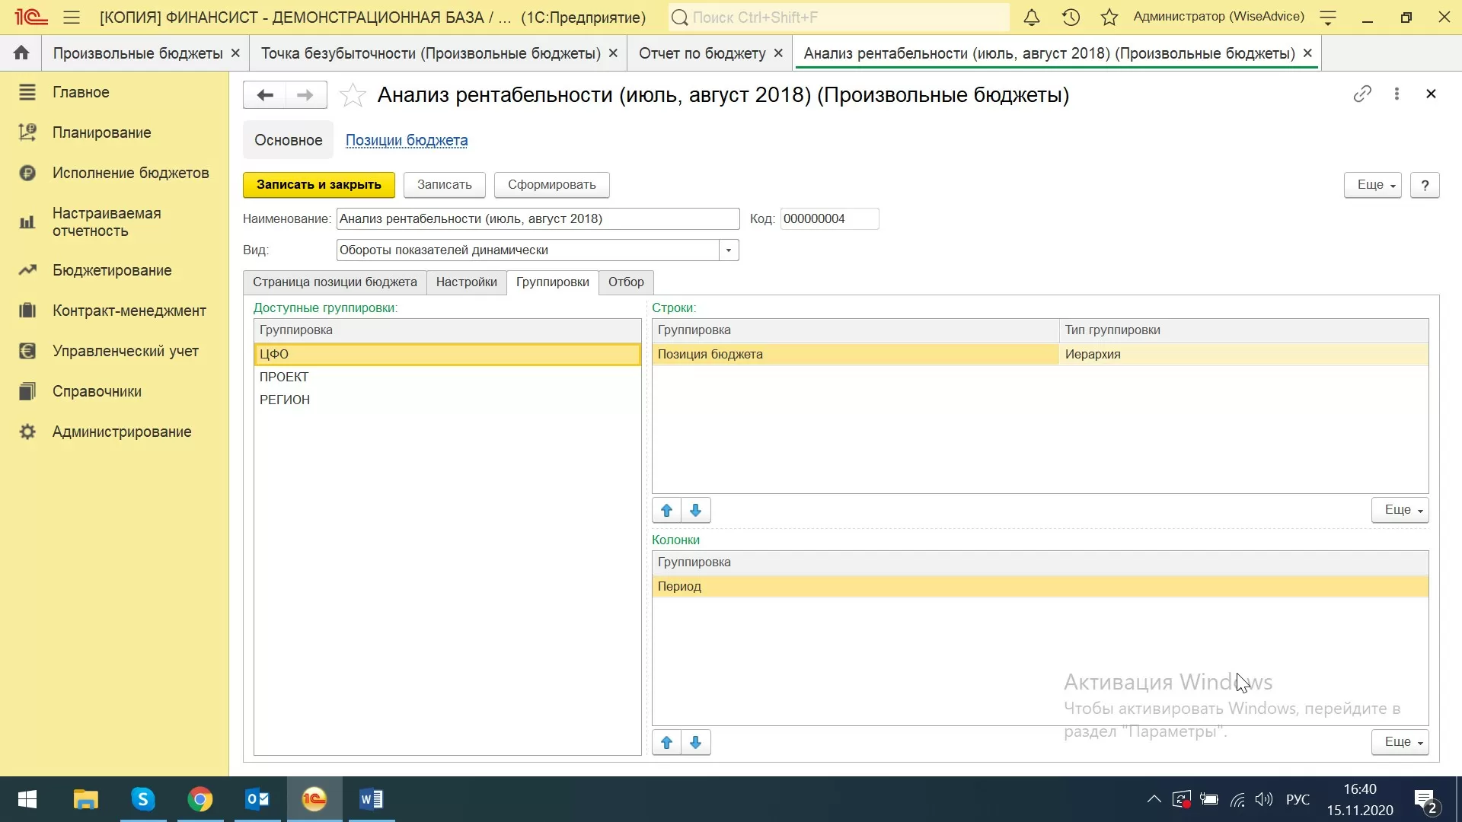Image resolution: width=1462 pixels, height=822 pixels.
Task: Navigate back with left arrow
Action: click(265, 95)
